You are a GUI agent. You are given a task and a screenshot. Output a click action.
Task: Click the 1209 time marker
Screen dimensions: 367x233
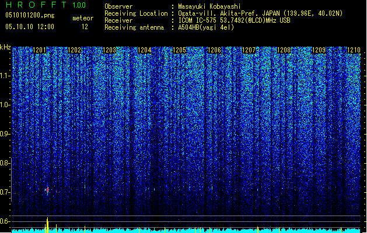click(319, 50)
